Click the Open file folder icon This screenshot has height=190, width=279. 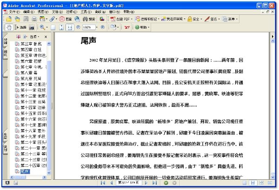pos(9,19)
